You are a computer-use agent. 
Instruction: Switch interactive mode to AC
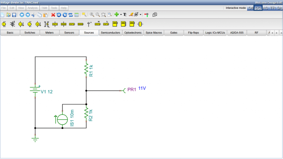pos(265,8)
